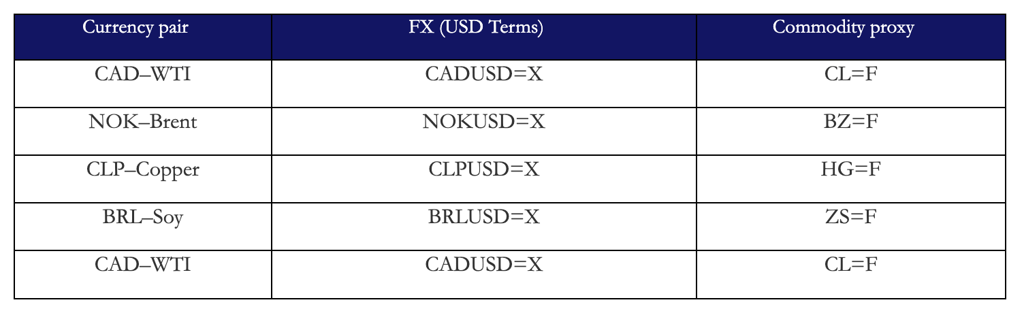
Task: Select the NOK–Brent currency pair cell
Action: 142,122
